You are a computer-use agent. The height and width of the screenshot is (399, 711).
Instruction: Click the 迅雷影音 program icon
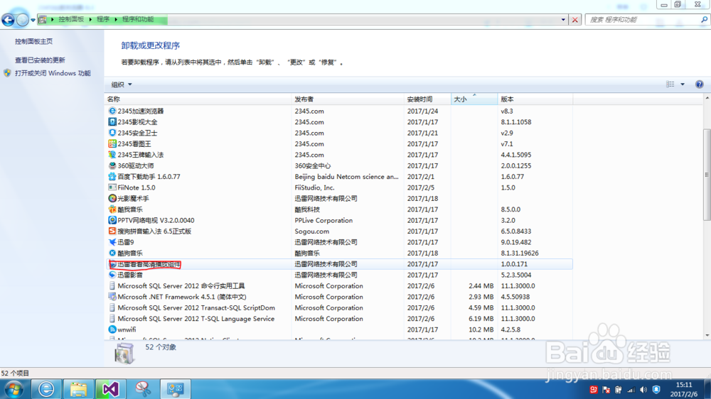[x=112, y=275]
